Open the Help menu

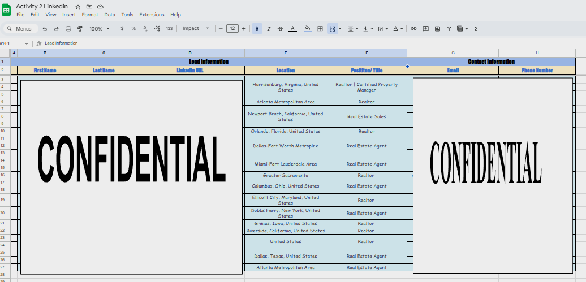pyautogui.click(x=176, y=15)
